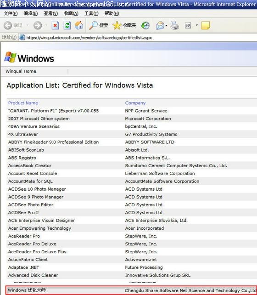Expand the Back button history dropdown
Viewport: 257px width, 295px height.
[x=28, y=25]
